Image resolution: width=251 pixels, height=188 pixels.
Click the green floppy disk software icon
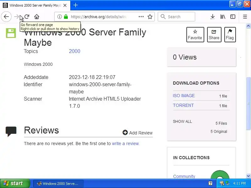[x=11, y=33]
